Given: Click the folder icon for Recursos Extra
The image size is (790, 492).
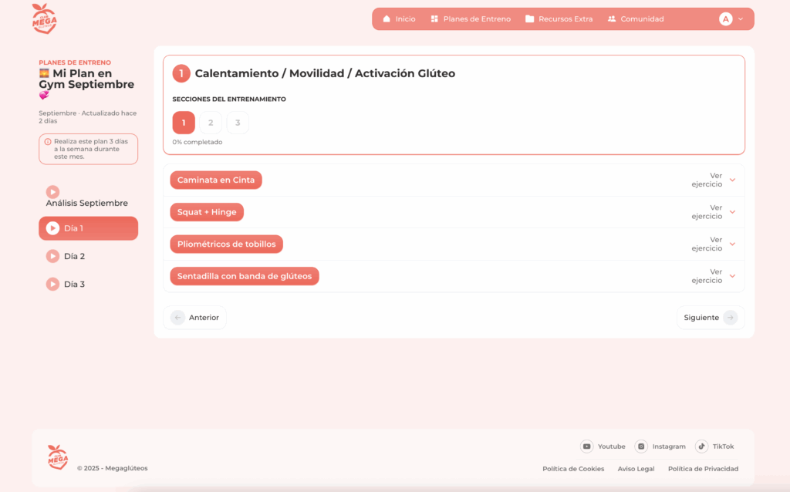Looking at the screenshot, I should pyautogui.click(x=530, y=19).
